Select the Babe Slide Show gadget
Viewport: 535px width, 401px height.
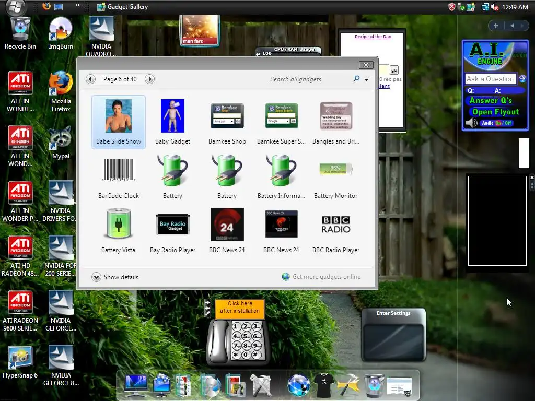point(119,122)
